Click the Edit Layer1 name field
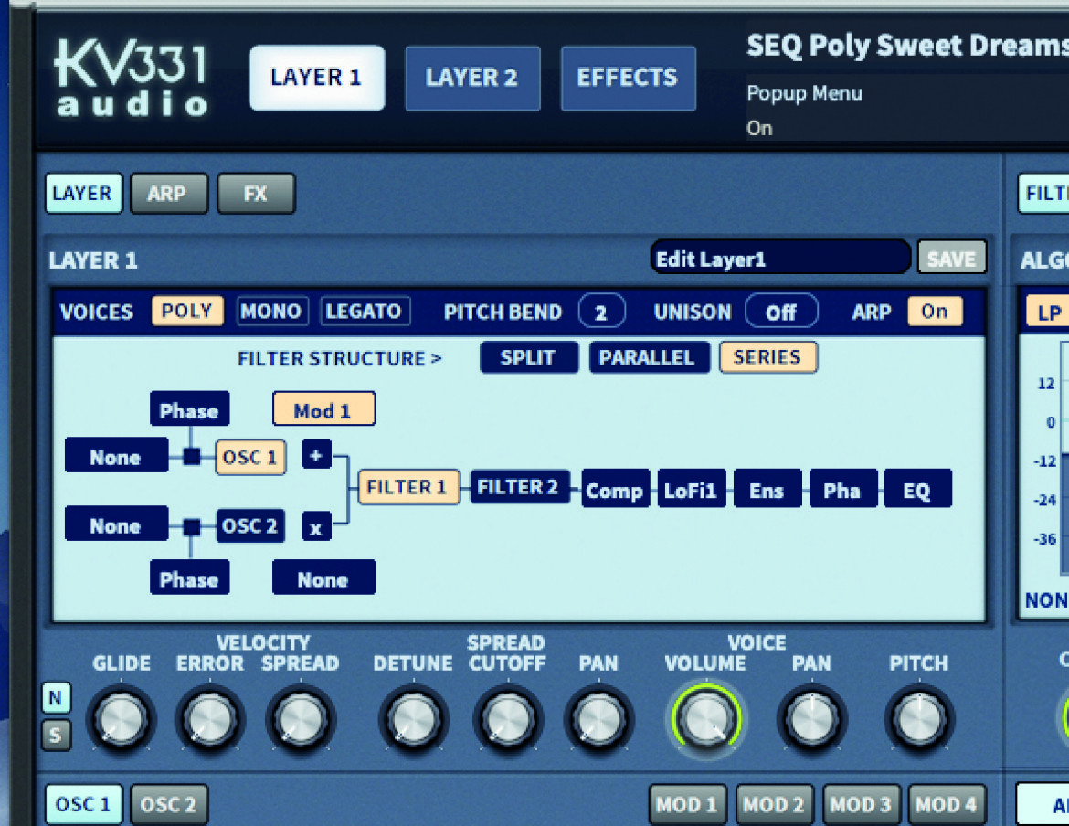This screenshot has height=826, width=1069. (x=780, y=259)
